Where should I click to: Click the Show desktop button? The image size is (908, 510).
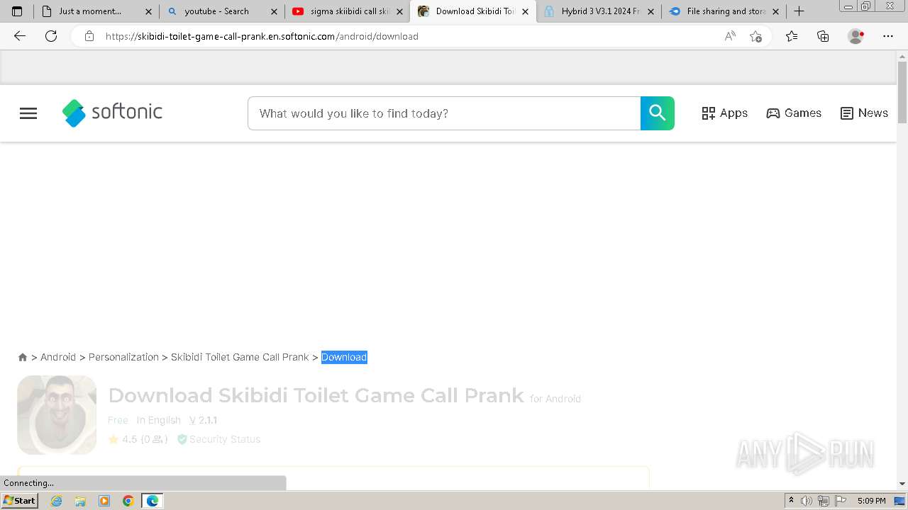pyautogui.click(x=900, y=501)
